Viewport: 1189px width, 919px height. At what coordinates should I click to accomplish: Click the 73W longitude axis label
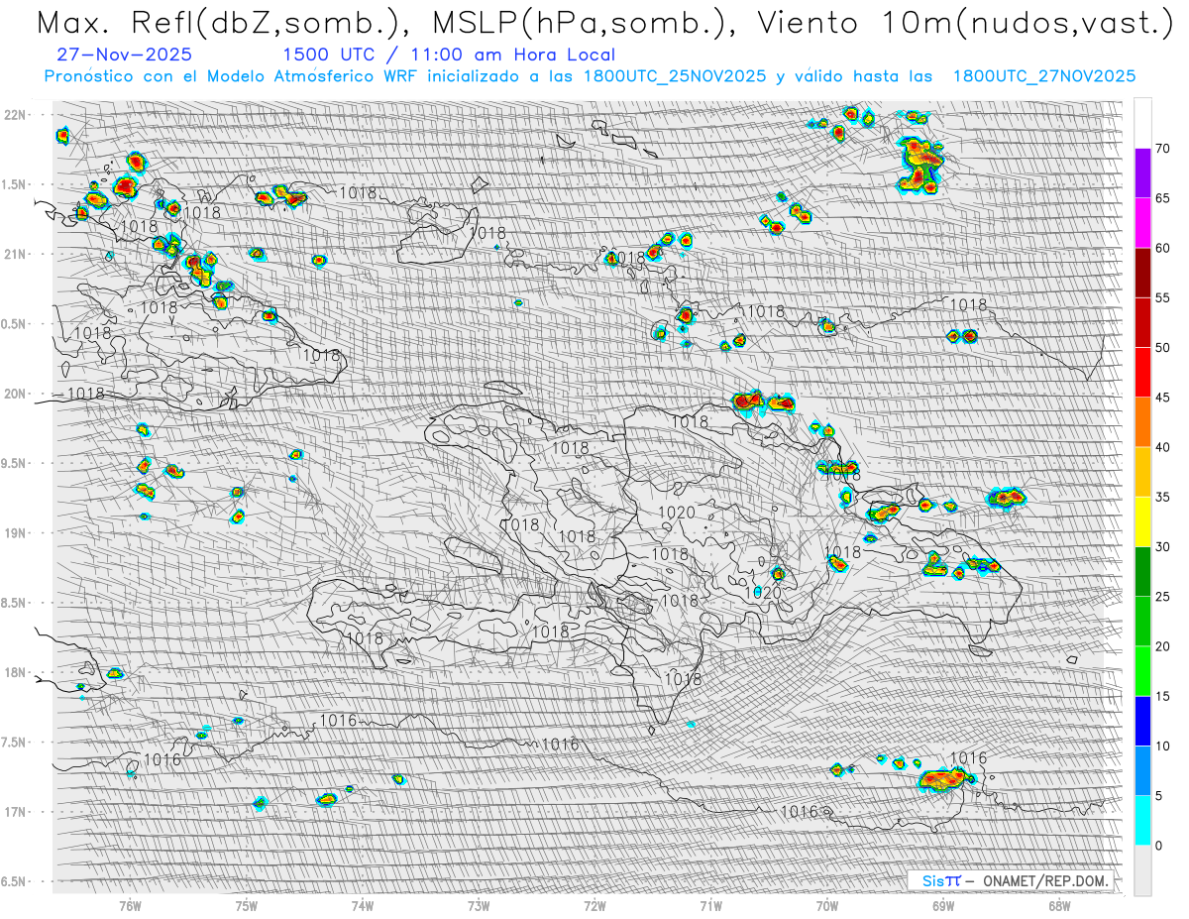pyautogui.click(x=479, y=905)
